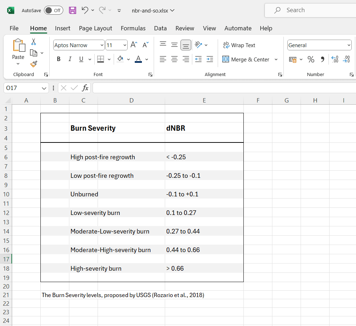Click the Cut scissors icon
This screenshot has width=356, height=326.
tap(34, 42)
